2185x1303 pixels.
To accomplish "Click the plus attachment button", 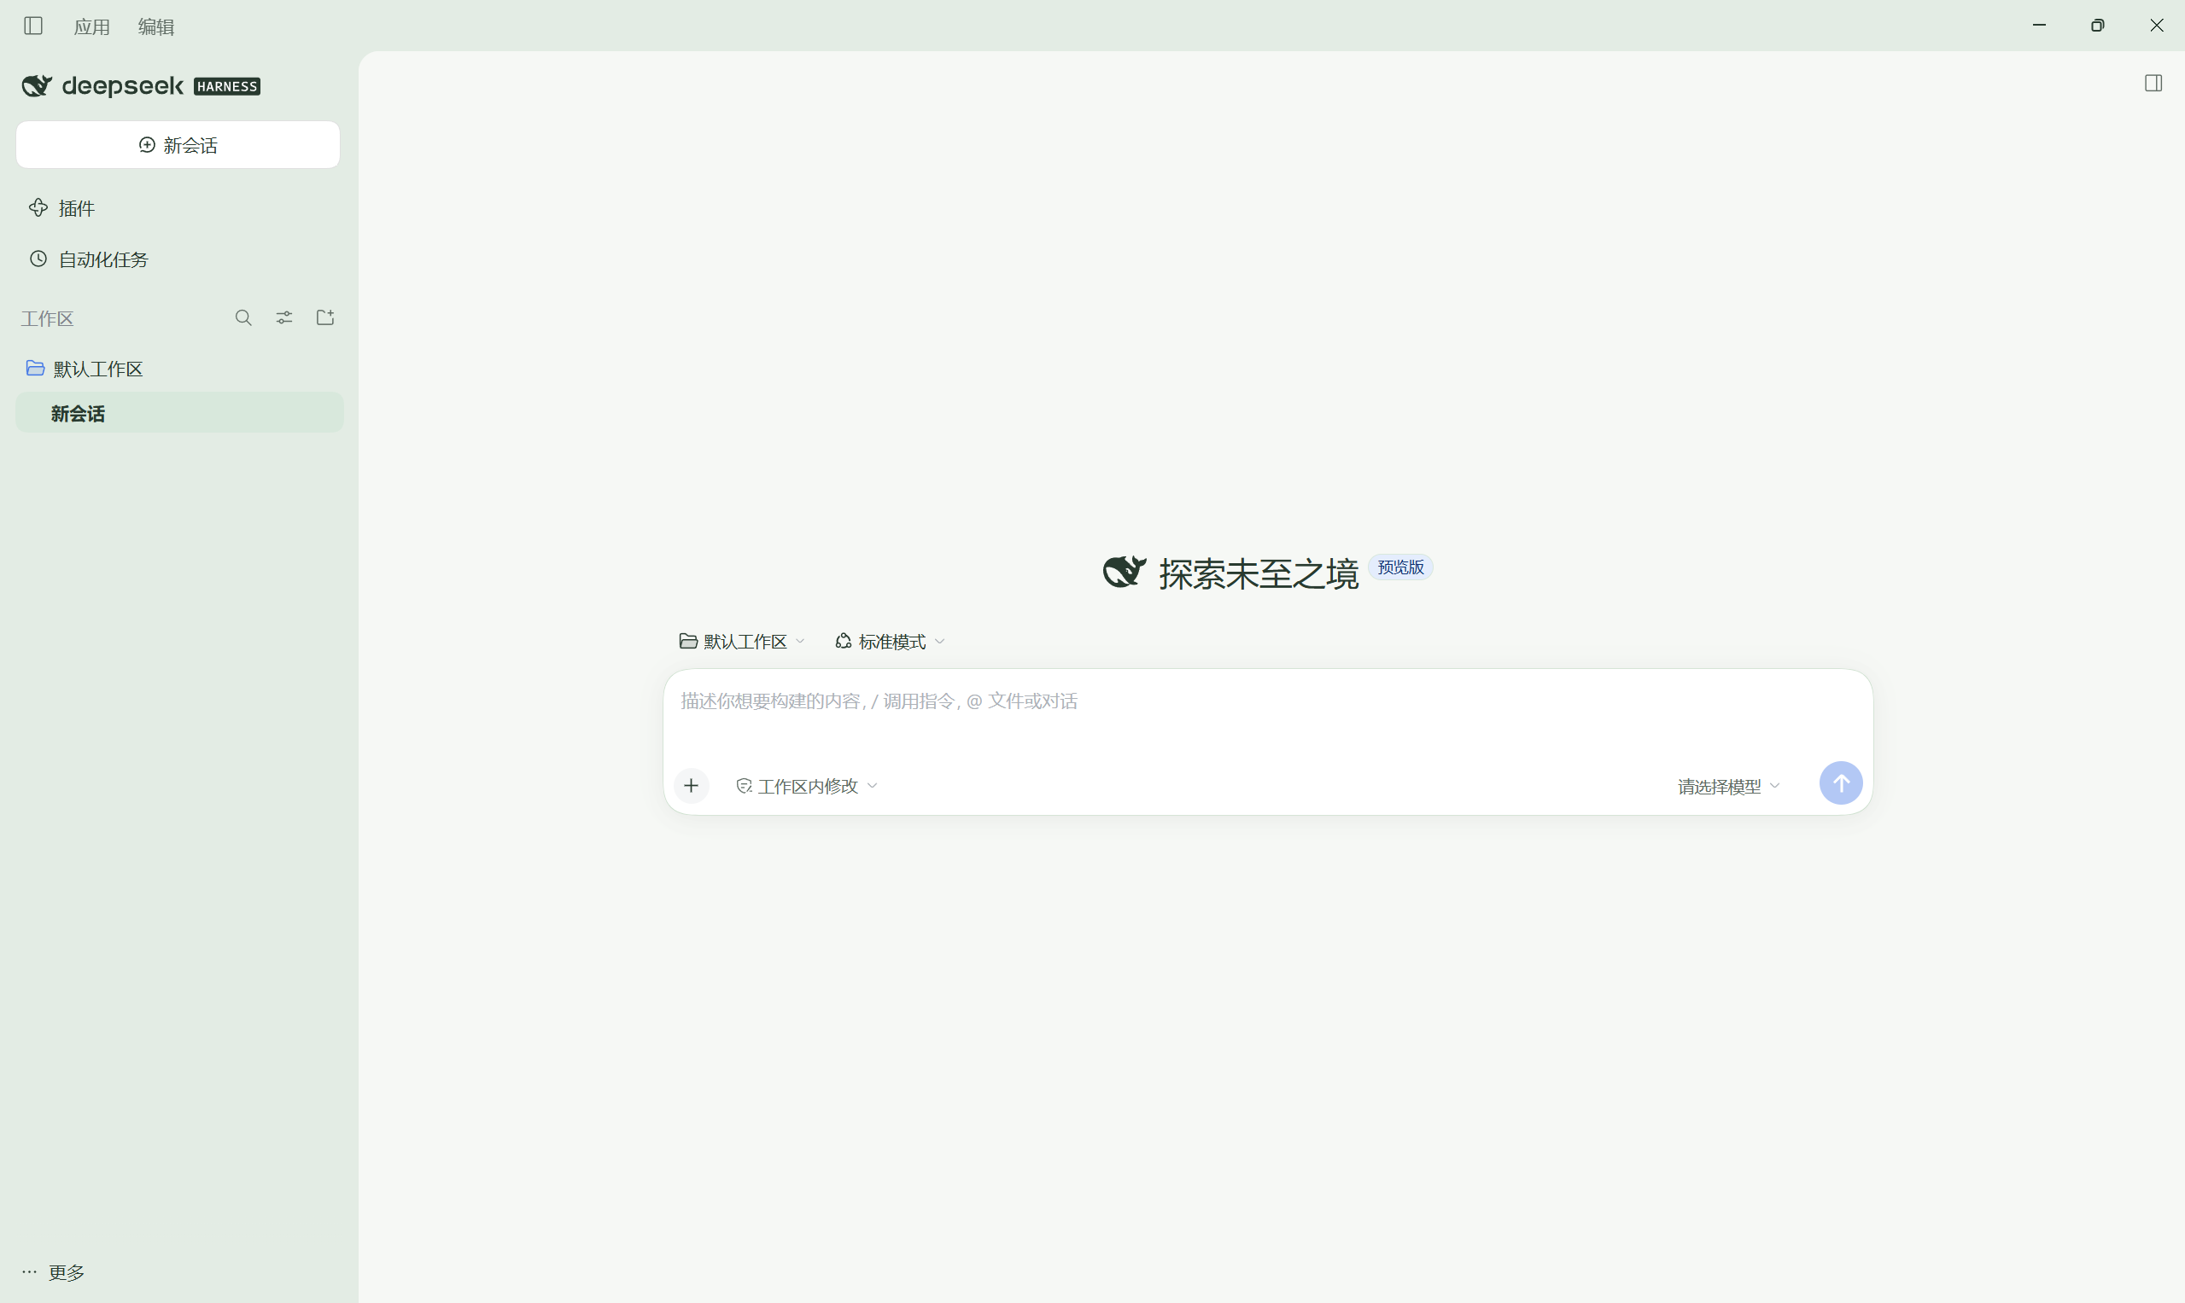I will (x=692, y=785).
